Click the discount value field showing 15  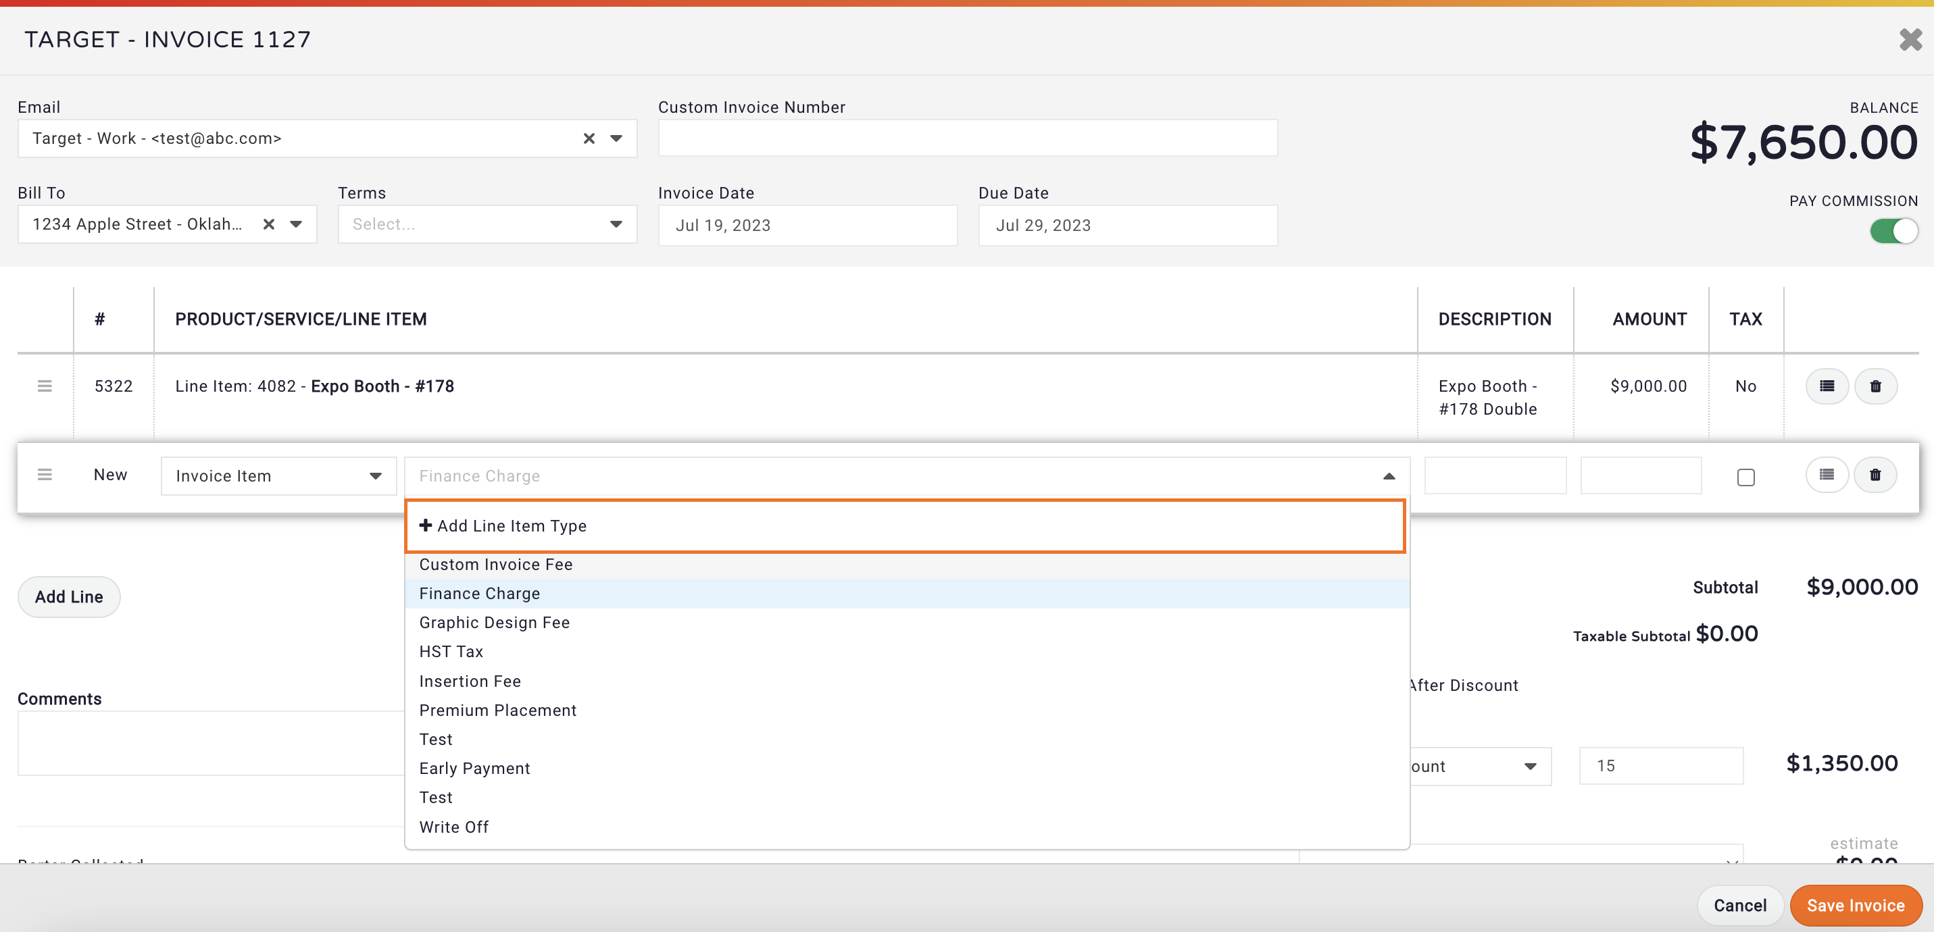click(x=1661, y=766)
